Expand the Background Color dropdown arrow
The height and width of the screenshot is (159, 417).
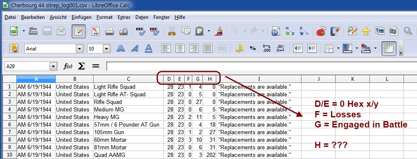tap(357, 48)
